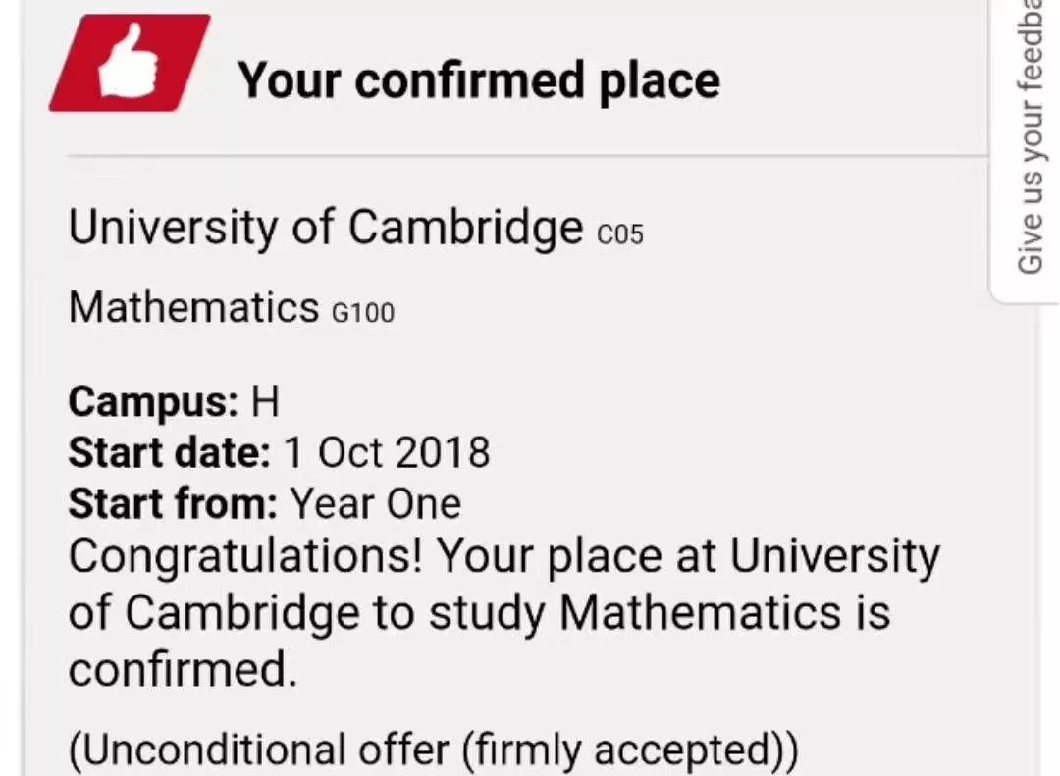Open the Give us your feedback tab

pyautogui.click(x=1026, y=145)
